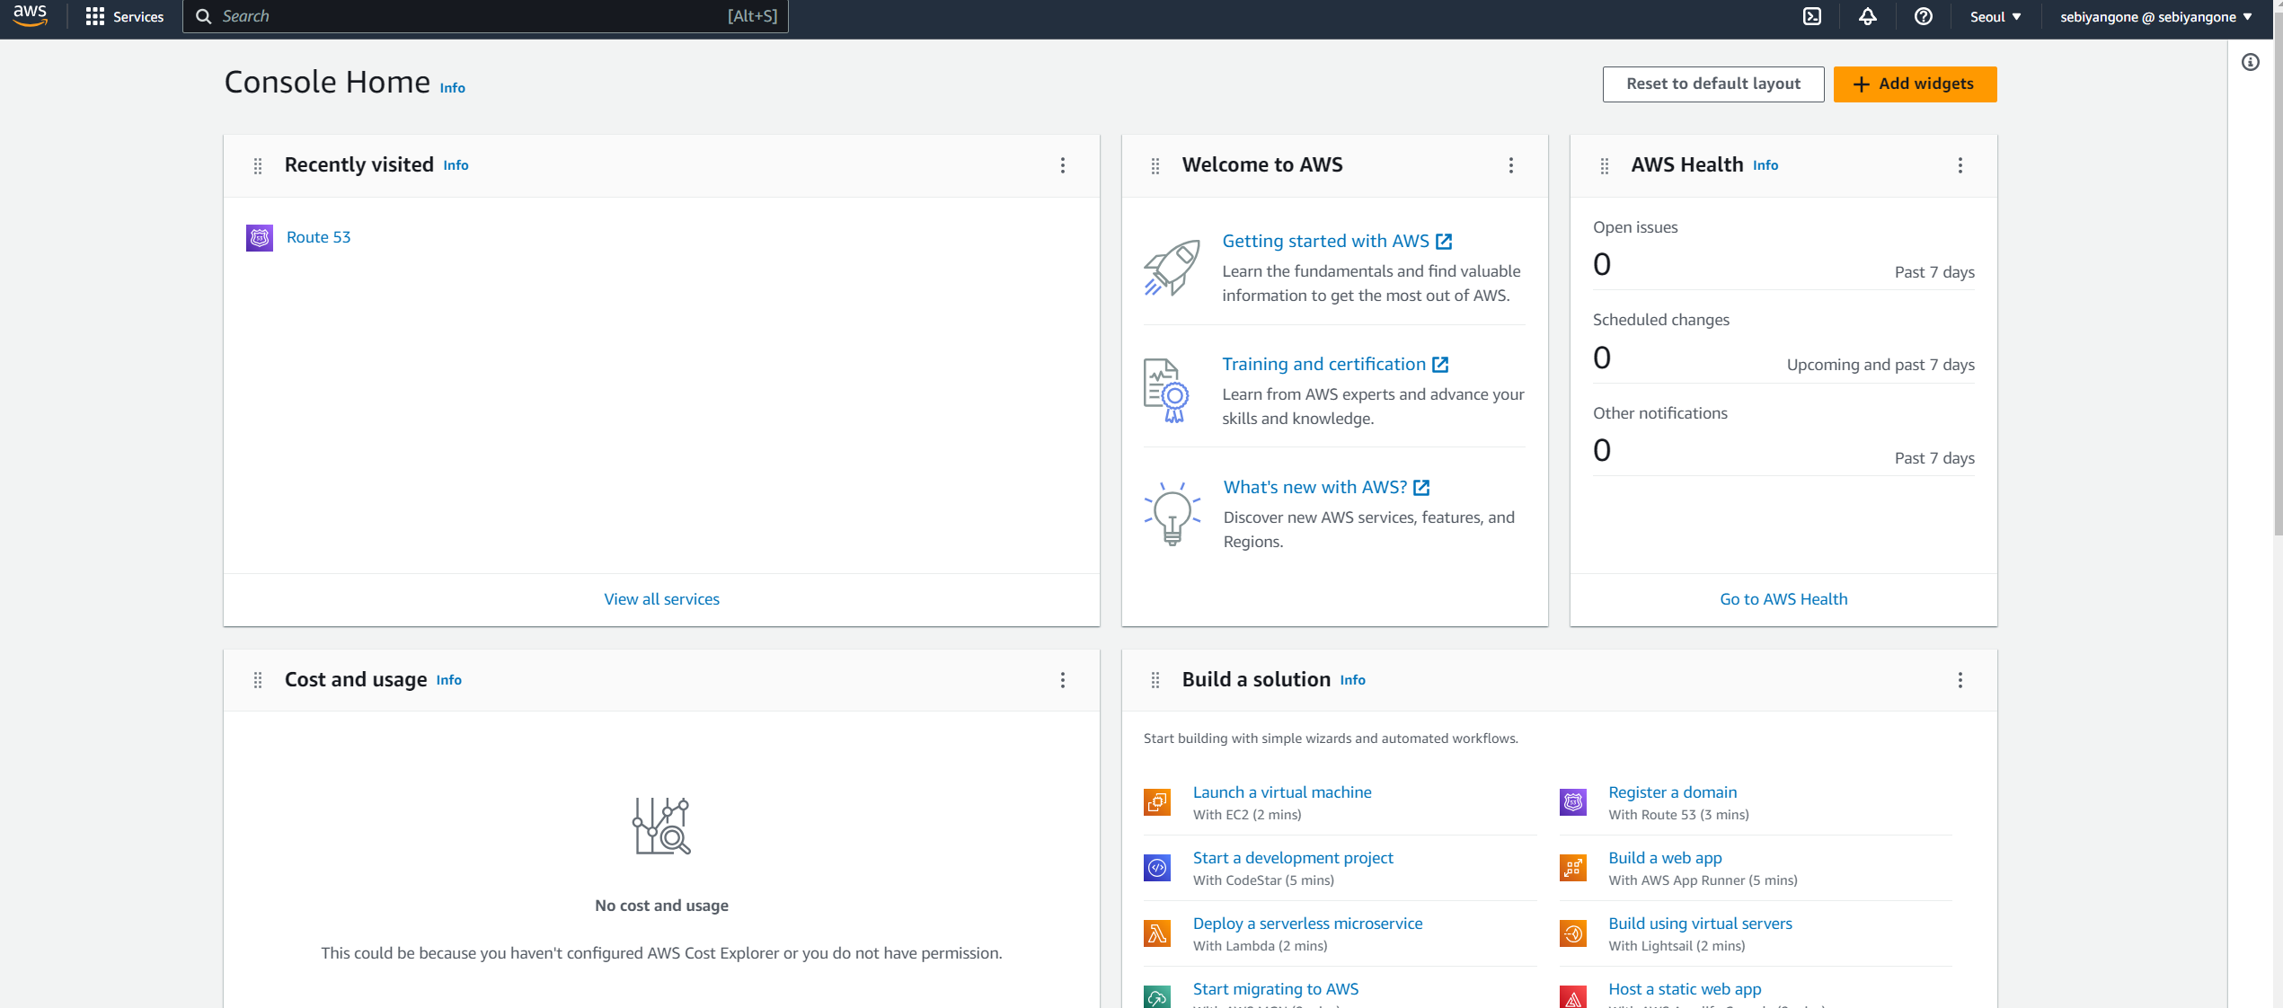Click the search magnifier icon
This screenshot has height=1008, width=2283.
pyautogui.click(x=204, y=16)
